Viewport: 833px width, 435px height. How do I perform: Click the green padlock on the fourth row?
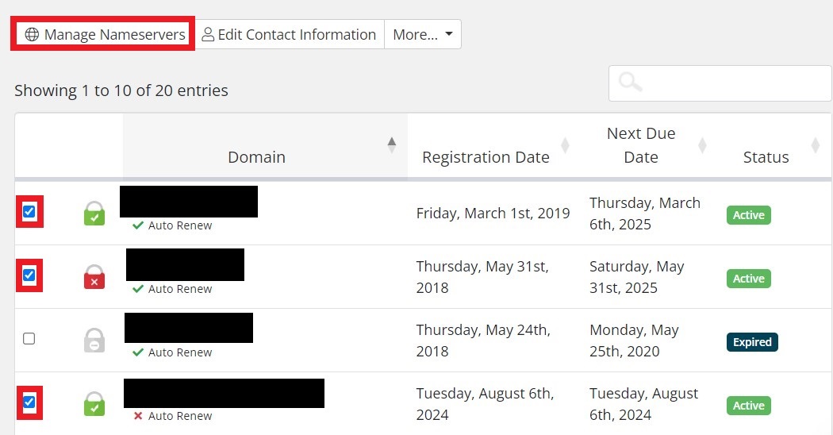pos(94,404)
